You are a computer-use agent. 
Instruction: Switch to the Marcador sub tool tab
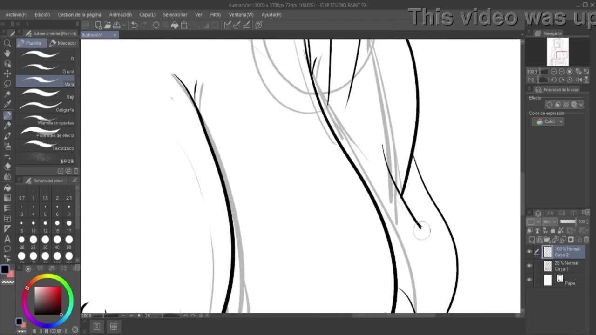(63, 43)
